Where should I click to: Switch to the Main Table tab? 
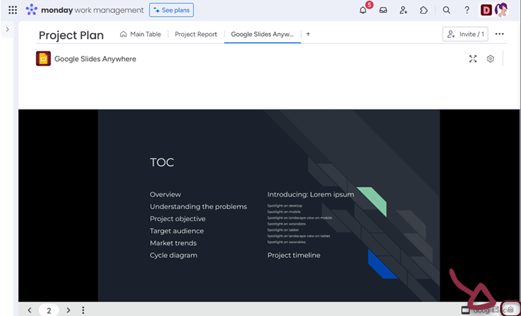pyautogui.click(x=141, y=34)
